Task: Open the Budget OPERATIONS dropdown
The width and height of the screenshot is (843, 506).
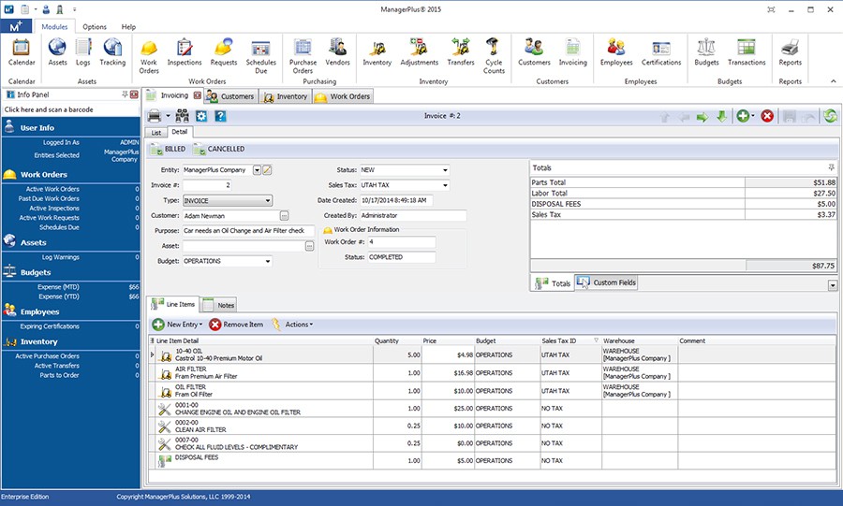Action: click(x=268, y=261)
